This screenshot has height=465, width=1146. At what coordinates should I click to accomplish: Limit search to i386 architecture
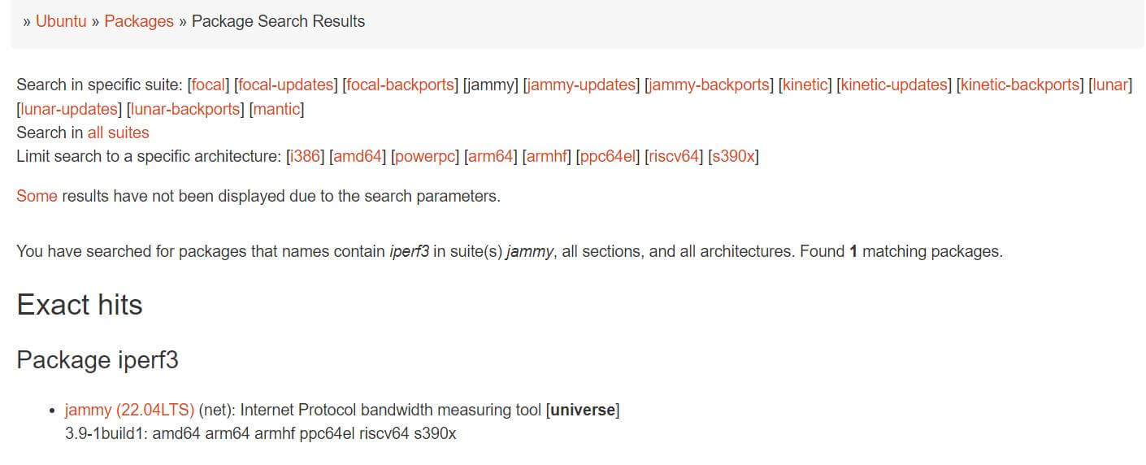tap(306, 156)
